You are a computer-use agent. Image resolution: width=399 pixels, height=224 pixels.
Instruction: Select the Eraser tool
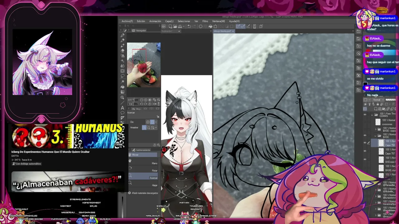123,50
